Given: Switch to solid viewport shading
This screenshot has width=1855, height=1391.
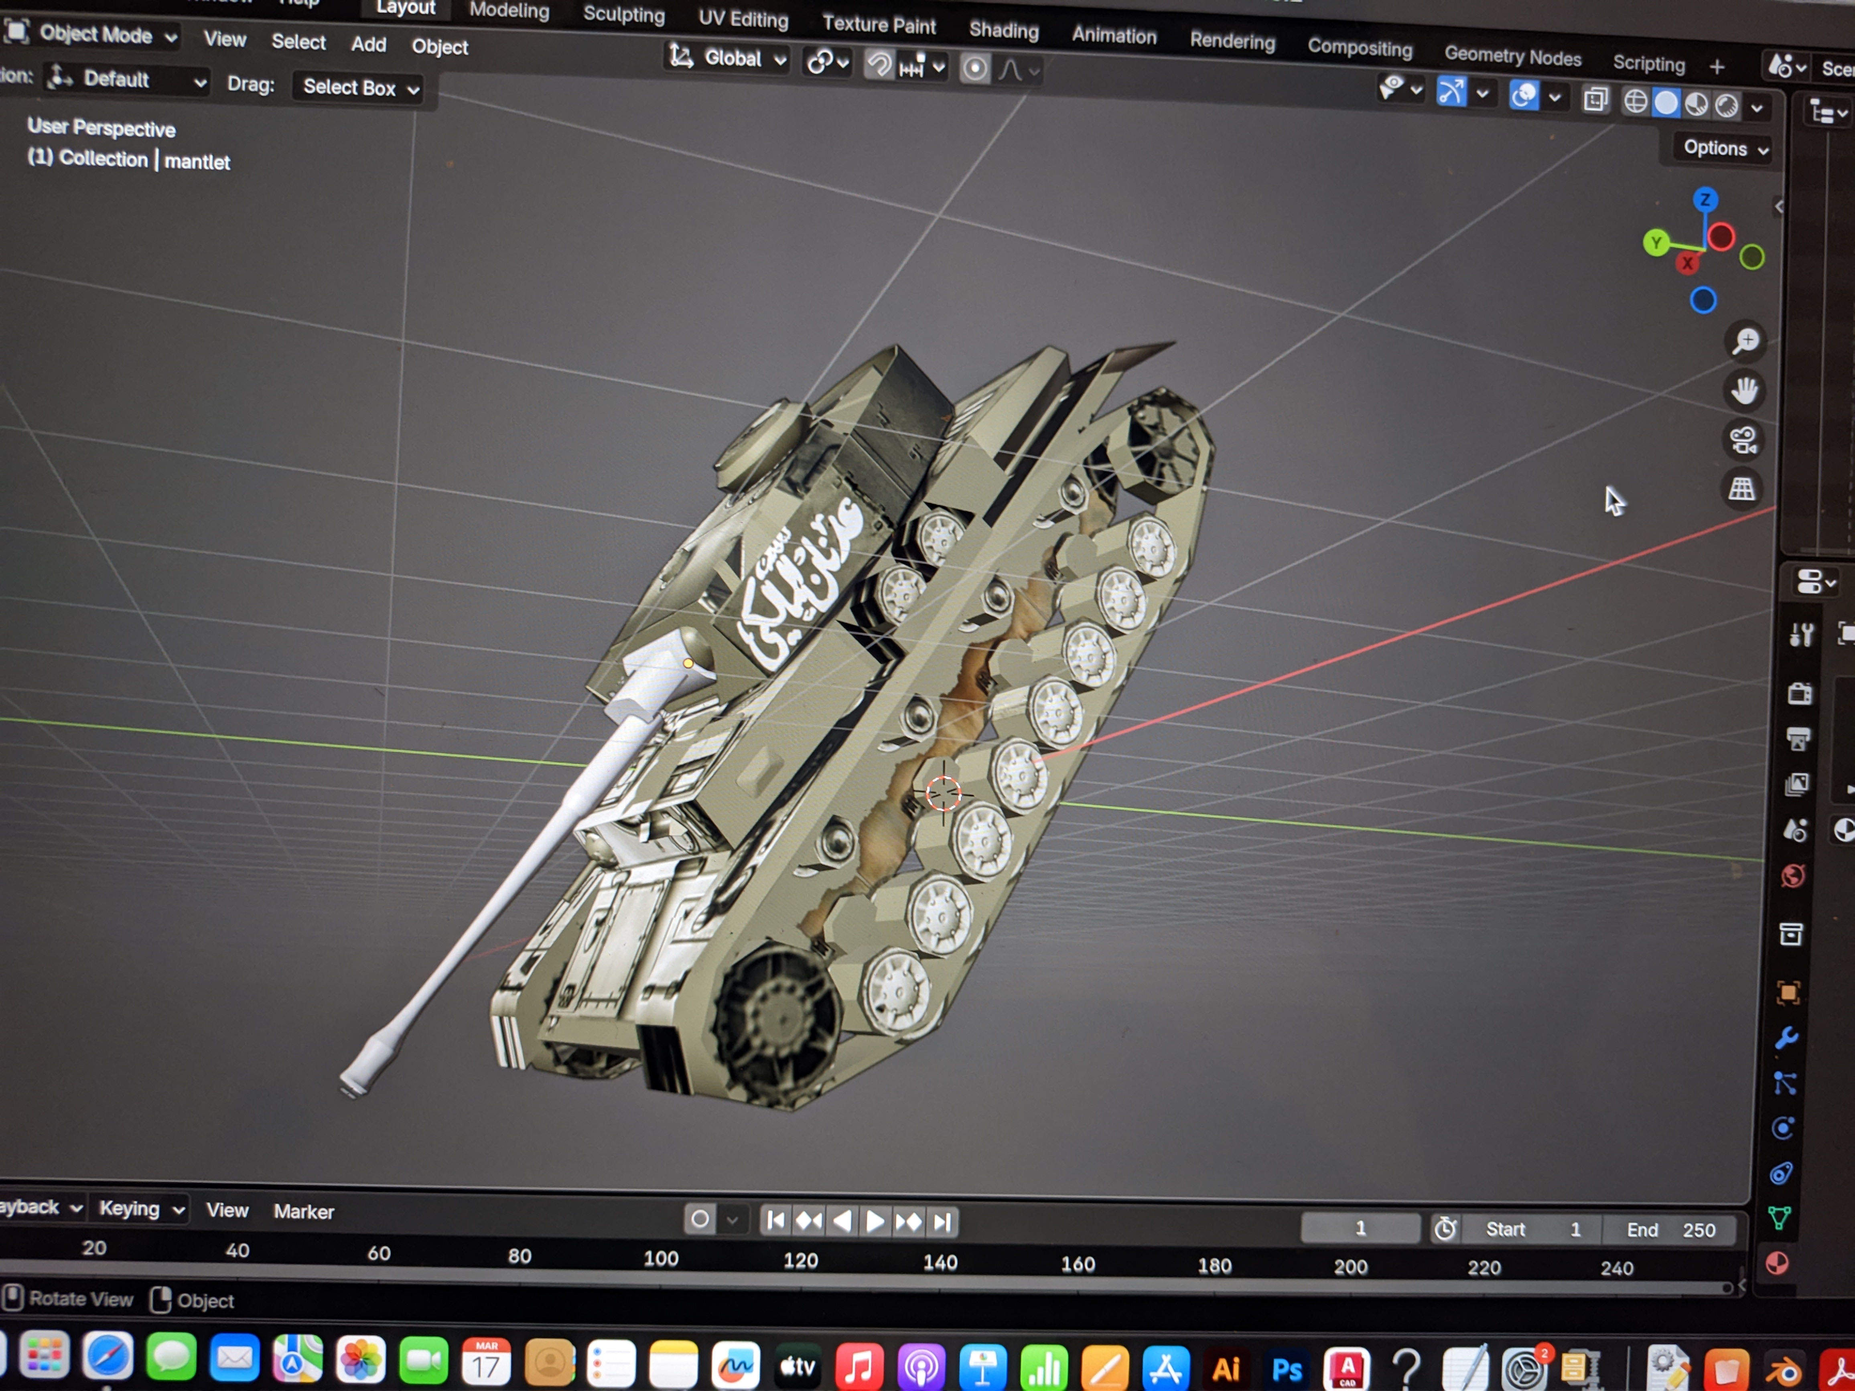Looking at the screenshot, I should point(1666,103).
